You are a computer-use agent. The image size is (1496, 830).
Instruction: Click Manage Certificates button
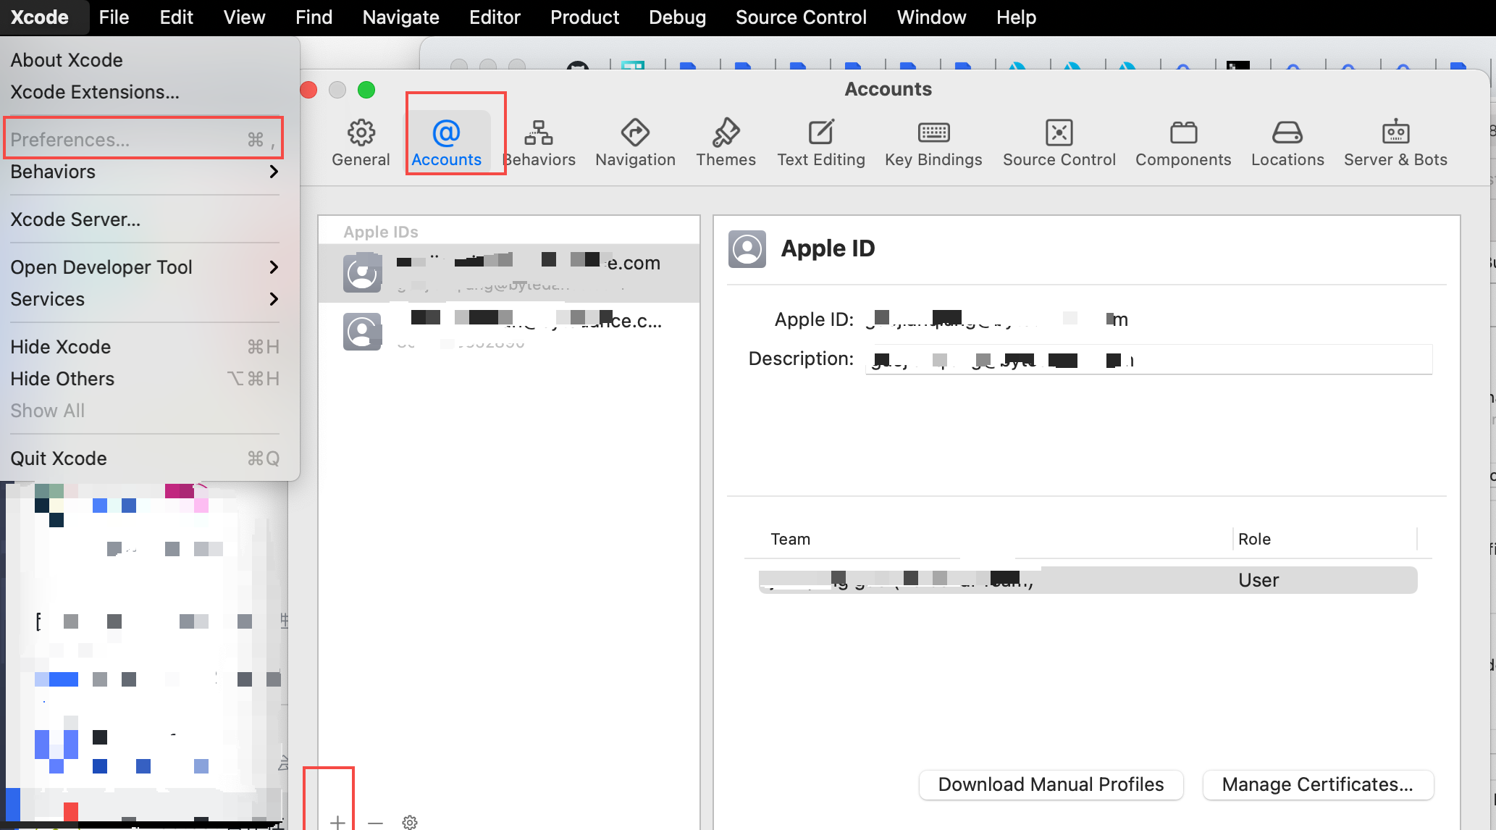[x=1318, y=784]
